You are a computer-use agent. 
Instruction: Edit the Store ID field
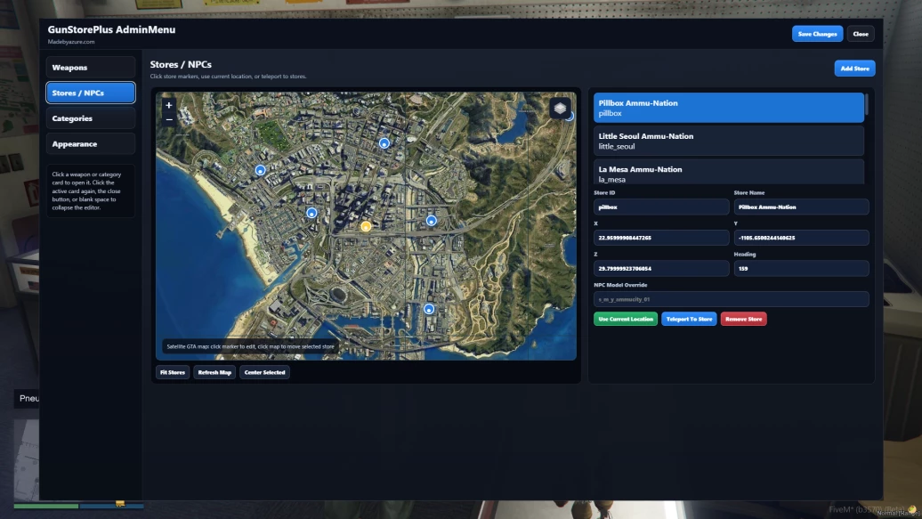click(x=661, y=207)
